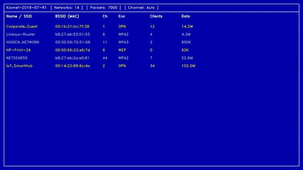Click data value 62K

(x=185, y=50)
